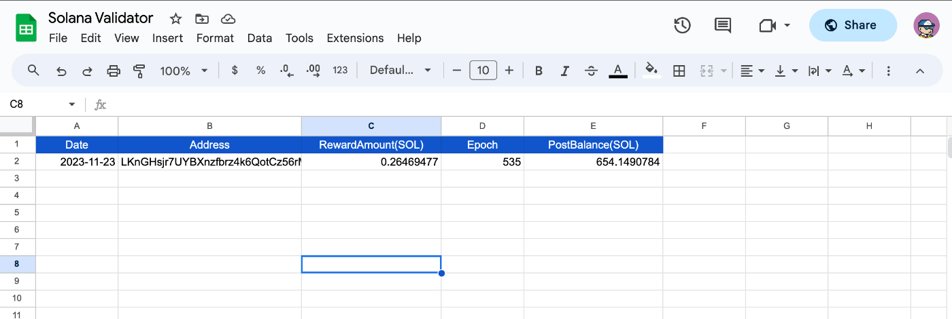The height and width of the screenshot is (319, 952).
Task: Open the zoom 100% dropdown
Action: click(184, 71)
